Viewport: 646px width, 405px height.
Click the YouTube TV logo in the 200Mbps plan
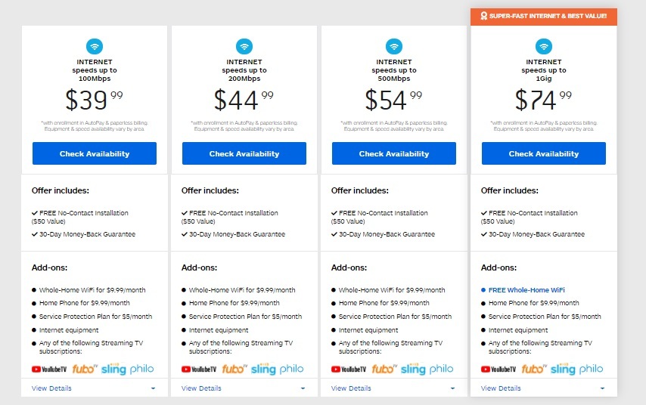pyautogui.click(x=199, y=369)
